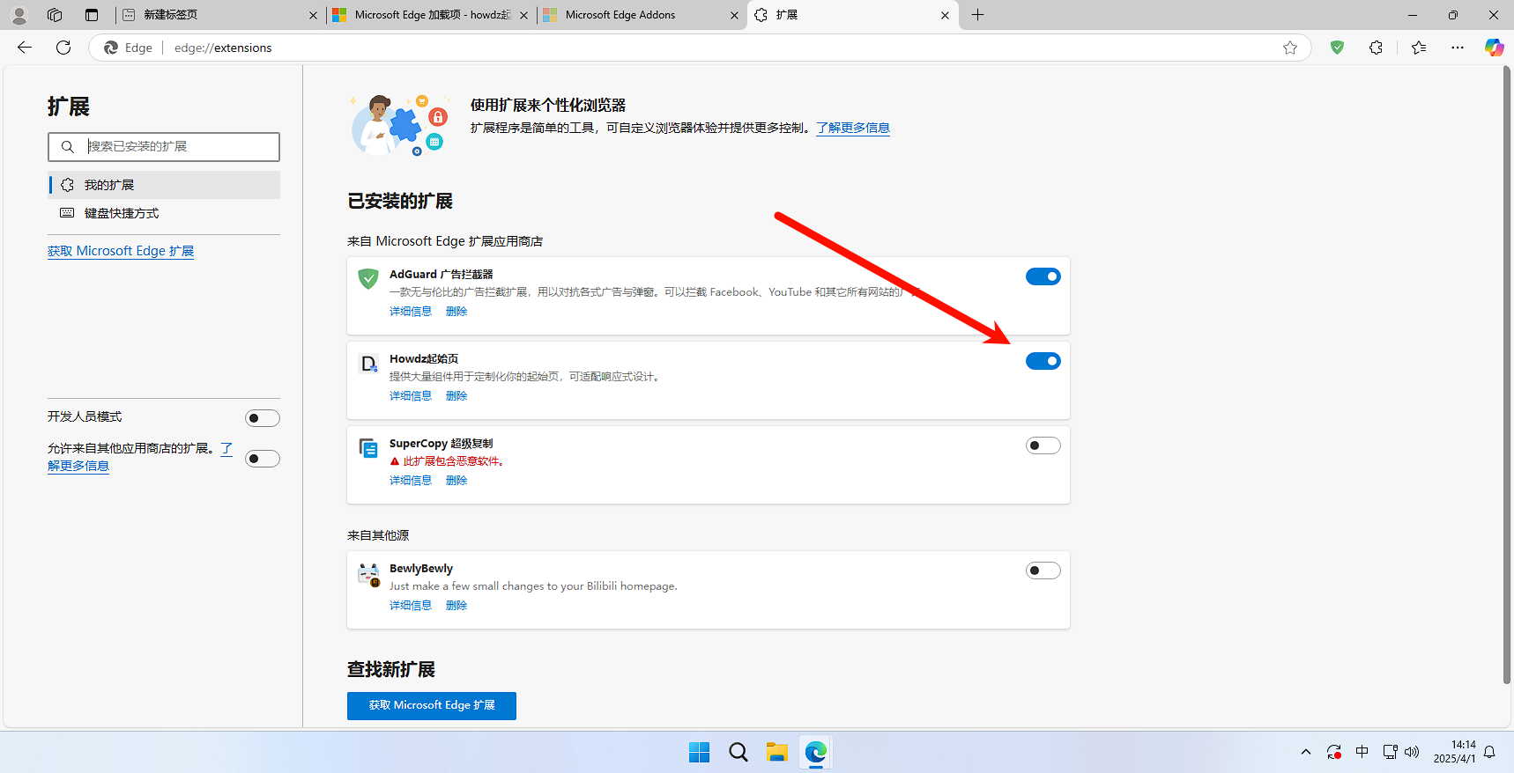Open the Favorites list icon
The height and width of the screenshot is (773, 1514).
point(1418,48)
